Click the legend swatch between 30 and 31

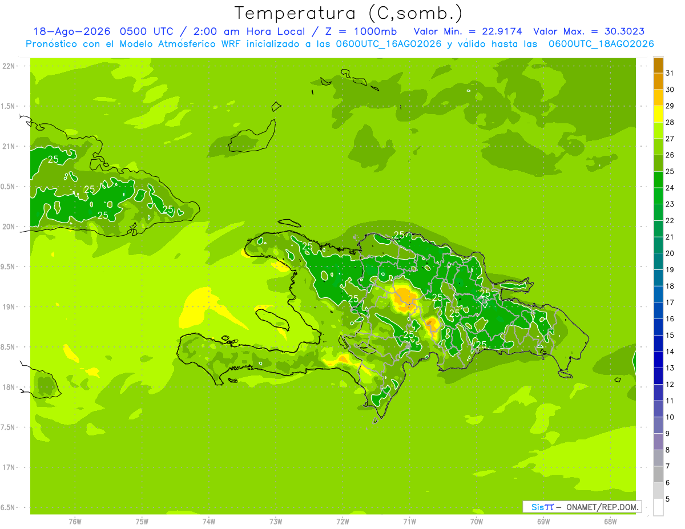[658, 82]
